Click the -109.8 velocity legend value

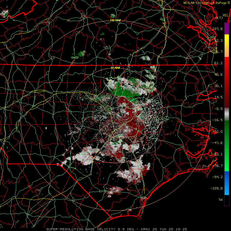[216, 188]
